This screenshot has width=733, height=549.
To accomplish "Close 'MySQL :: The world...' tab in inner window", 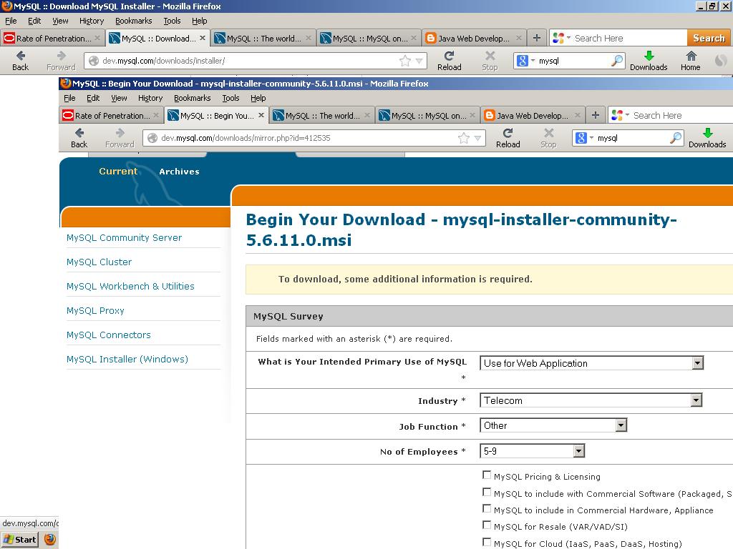I will [367, 115].
